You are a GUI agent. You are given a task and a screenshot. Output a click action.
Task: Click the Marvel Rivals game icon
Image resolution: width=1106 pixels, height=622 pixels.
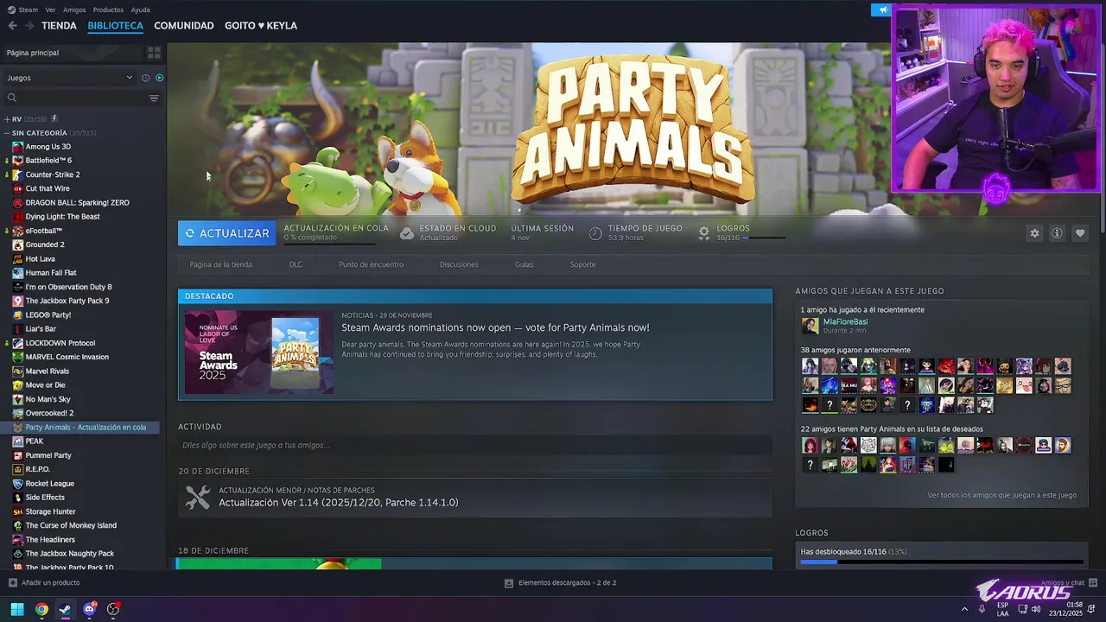pyautogui.click(x=17, y=371)
